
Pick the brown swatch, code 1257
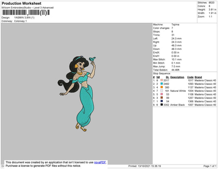[162, 98]
